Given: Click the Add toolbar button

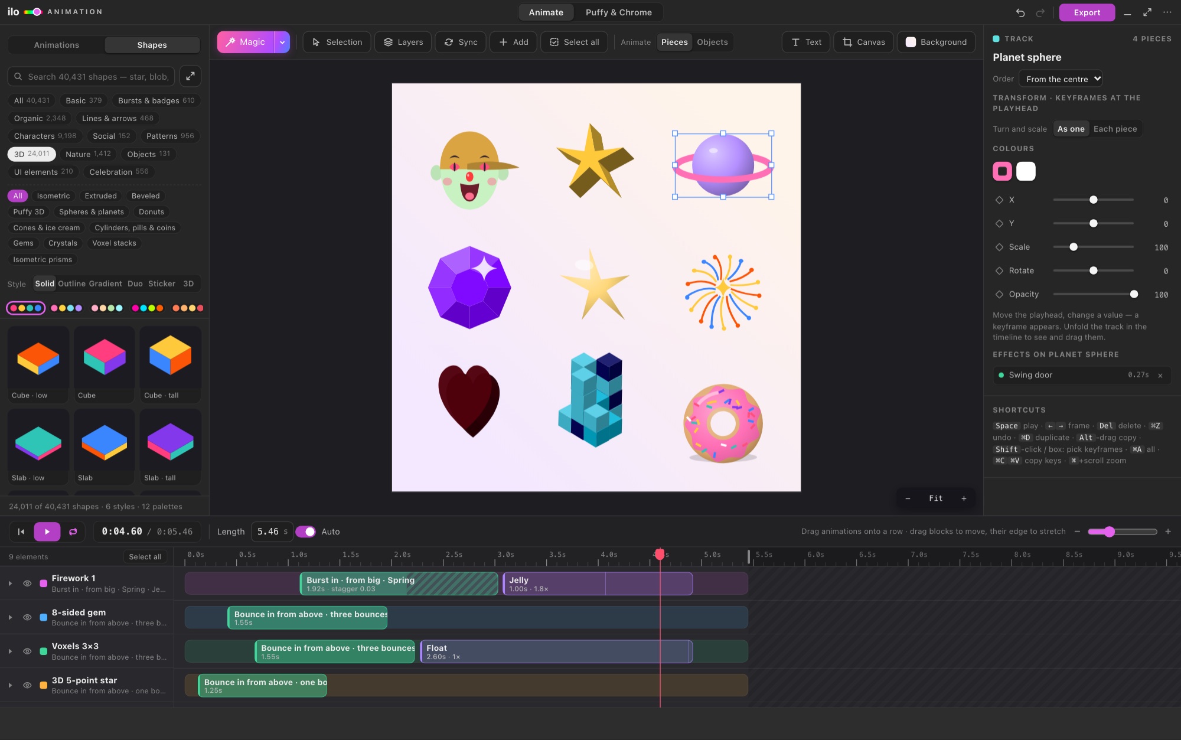Looking at the screenshot, I should tap(513, 42).
